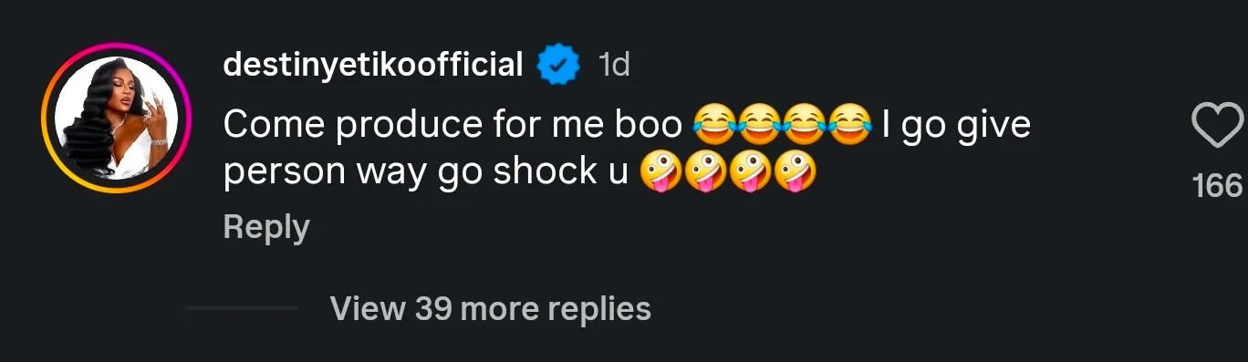Like the comment with the heart icon
Screen dimensions: 1248x362
click(1218, 126)
